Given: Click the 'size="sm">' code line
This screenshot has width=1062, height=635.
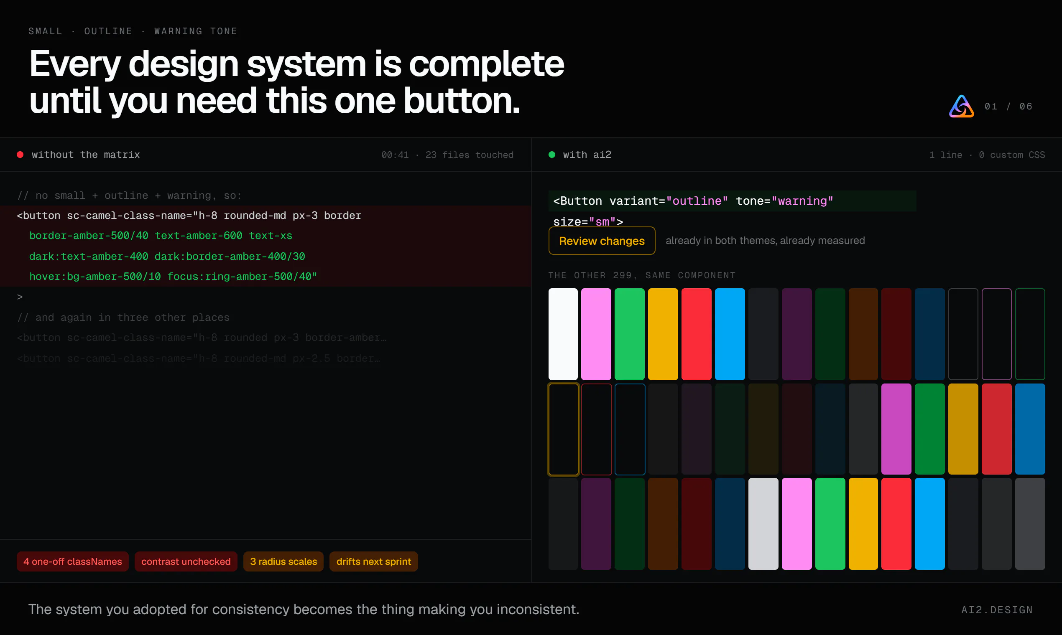Looking at the screenshot, I should tap(588, 222).
